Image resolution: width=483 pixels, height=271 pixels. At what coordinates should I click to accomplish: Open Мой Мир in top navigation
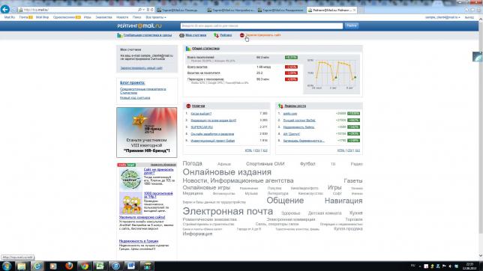[42, 17]
